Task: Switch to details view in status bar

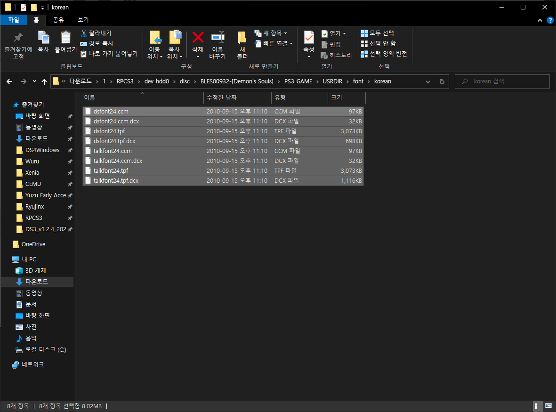Action: [x=538, y=406]
